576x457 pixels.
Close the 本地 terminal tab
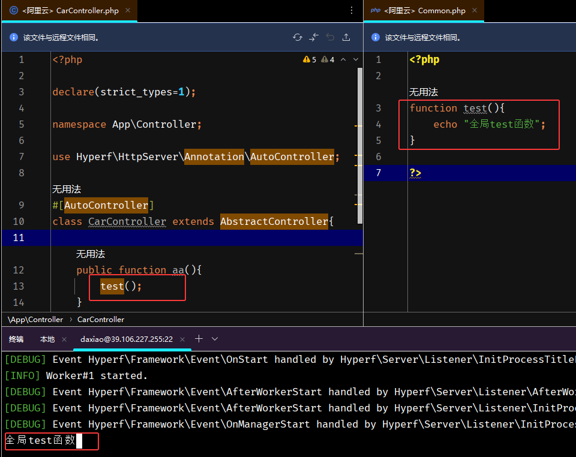(64, 339)
